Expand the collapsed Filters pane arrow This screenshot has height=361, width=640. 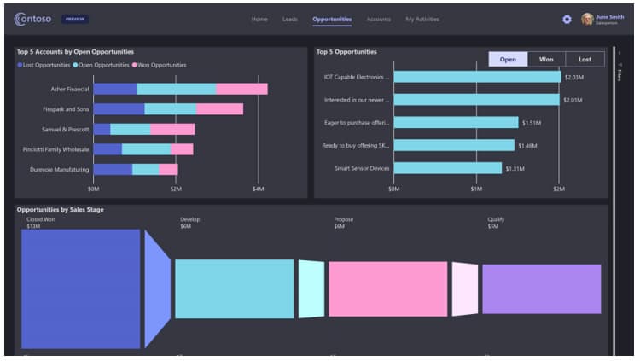pyautogui.click(x=620, y=53)
